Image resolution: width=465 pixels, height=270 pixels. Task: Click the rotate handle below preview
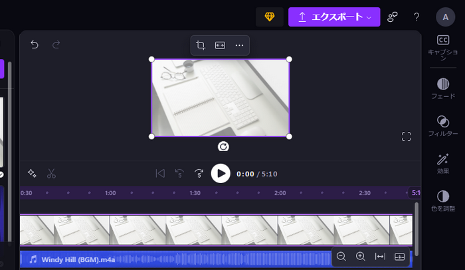click(223, 147)
